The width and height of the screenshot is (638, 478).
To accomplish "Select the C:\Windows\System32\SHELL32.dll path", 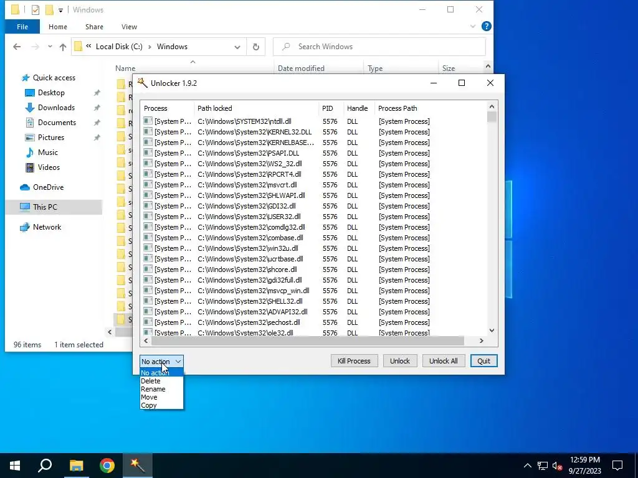I will pos(250,301).
